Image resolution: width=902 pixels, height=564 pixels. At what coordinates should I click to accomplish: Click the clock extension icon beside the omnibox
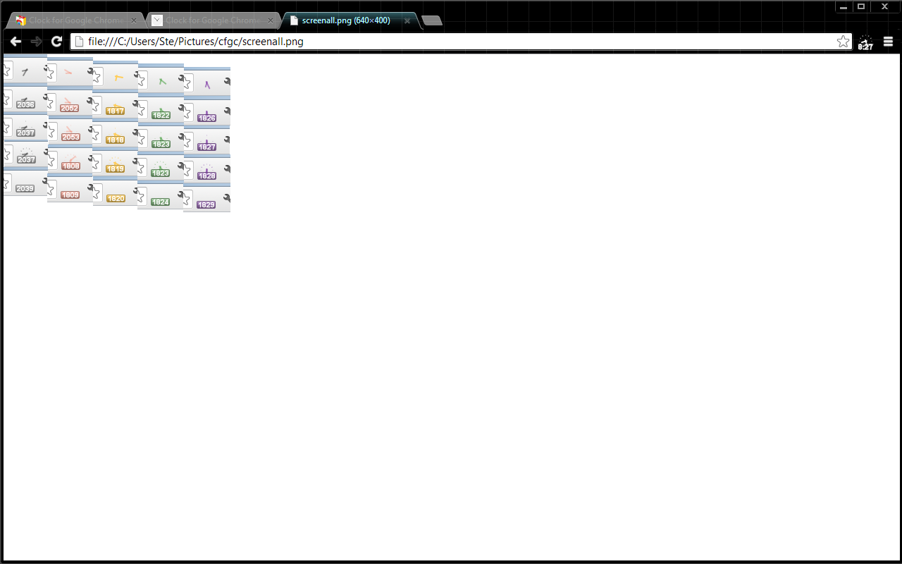[x=865, y=42]
